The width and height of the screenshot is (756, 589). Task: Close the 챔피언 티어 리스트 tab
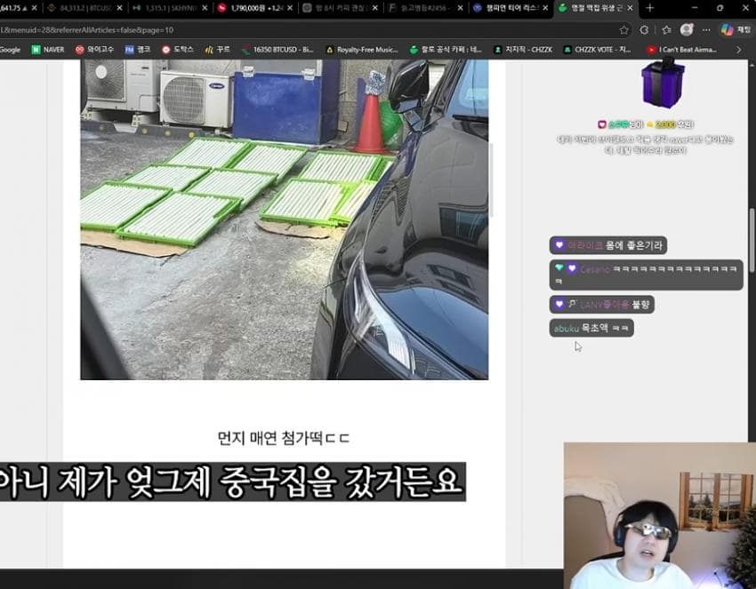(x=545, y=8)
